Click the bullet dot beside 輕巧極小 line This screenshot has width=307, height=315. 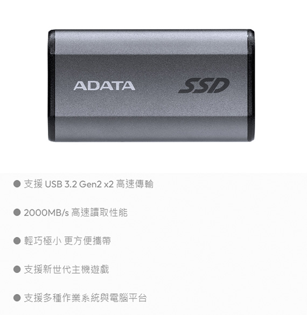pyautogui.click(x=17, y=241)
